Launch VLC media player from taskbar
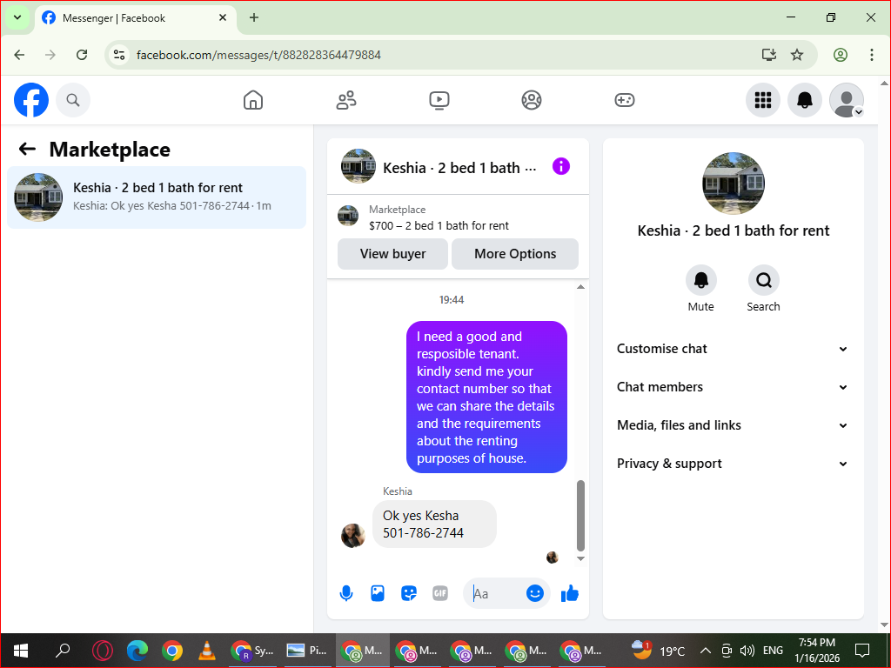 click(x=206, y=651)
